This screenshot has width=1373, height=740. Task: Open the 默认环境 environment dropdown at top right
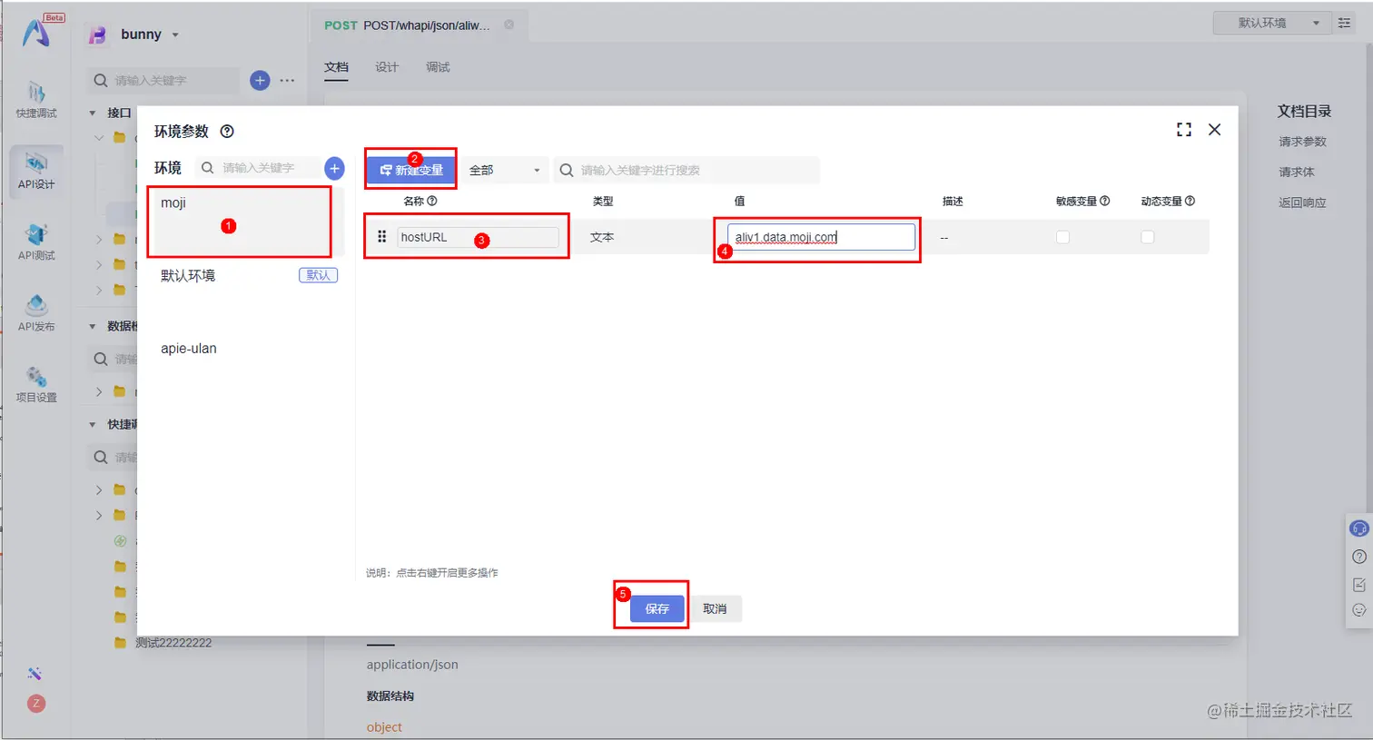(x=1271, y=23)
